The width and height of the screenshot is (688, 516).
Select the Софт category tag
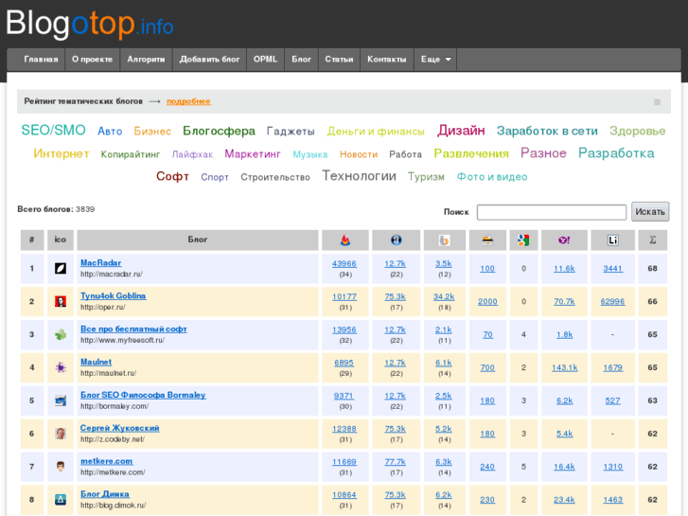172,176
